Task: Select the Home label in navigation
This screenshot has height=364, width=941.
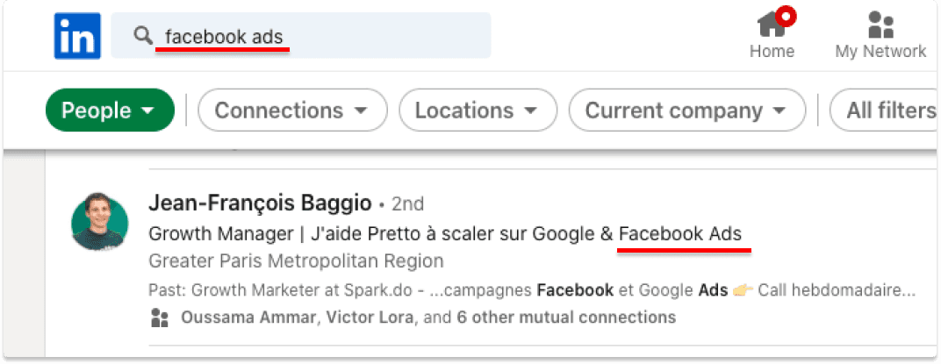Action: (772, 52)
